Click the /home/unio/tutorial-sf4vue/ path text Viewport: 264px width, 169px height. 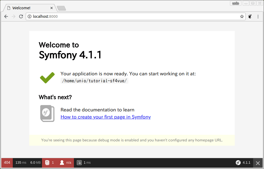tap(94, 81)
